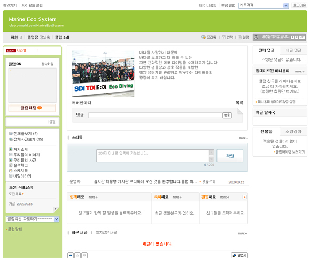The height and width of the screenshot is (258, 310).
Task: Expand the 바로가기 dropdown
Action: (286, 5)
